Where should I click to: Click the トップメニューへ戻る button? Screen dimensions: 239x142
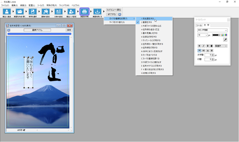(114, 10)
